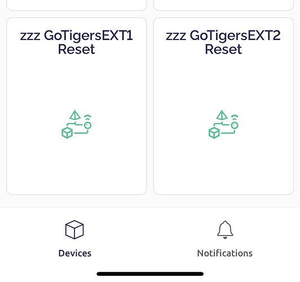This screenshot has height=282, width=300.
Task: Click the wireless sensor symbol in GoTigersEXT1 card
Action: (x=87, y=122)
